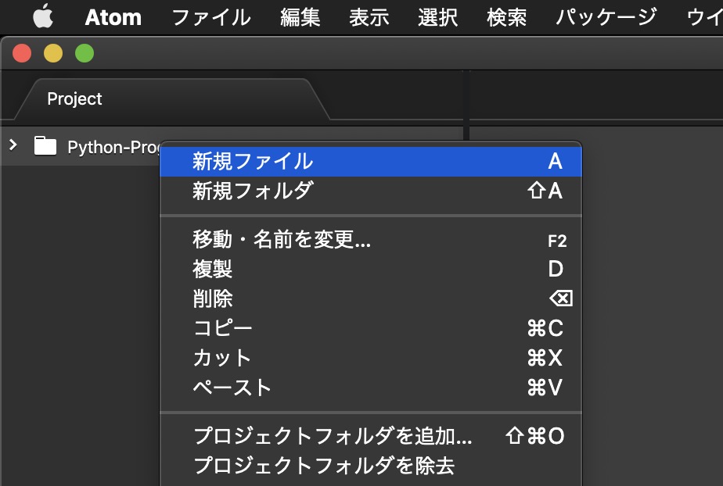Open the 編集 menu in menu bar

300,17
